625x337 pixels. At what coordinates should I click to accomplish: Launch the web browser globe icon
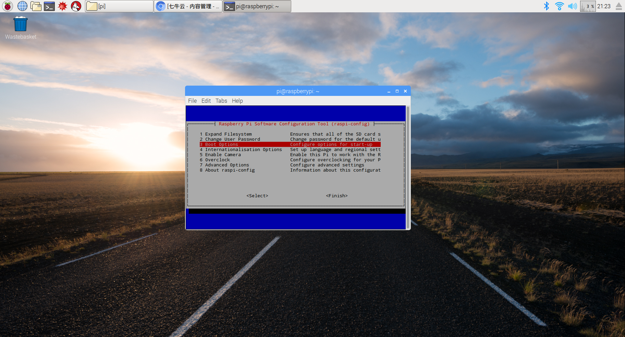click(x=22, y=6)
